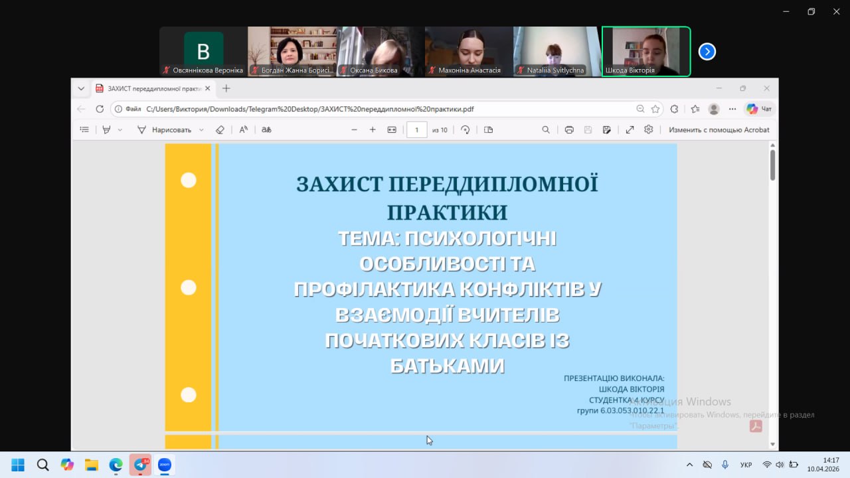Show next participants with blue arrow
Image resolution: width=850 pixels, height=478 pixels.
click(x=707, y=52)
